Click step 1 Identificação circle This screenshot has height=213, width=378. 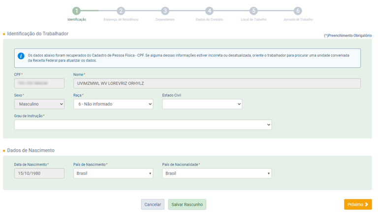[76, 11]
